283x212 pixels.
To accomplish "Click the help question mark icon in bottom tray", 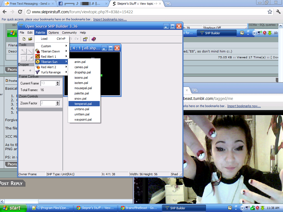I will (230, 208).
